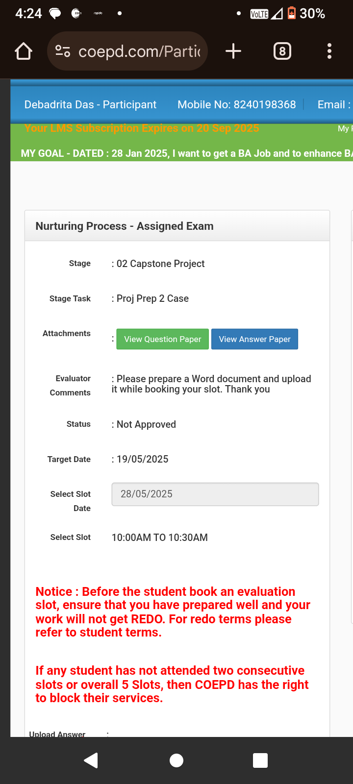The image size is (353, 784).
Task: Tap the chat bubble notification icon
Action: (55, 13)
